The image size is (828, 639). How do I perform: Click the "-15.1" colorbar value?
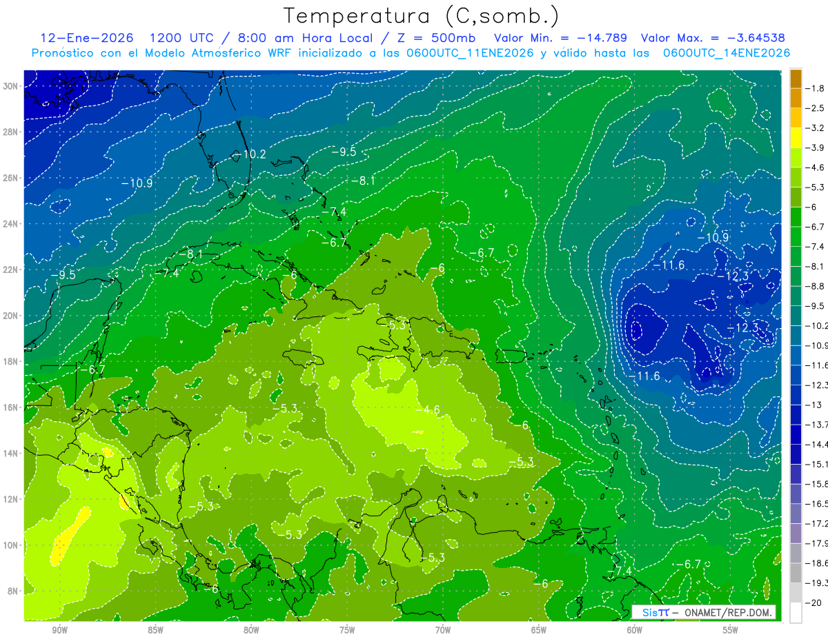816,464
